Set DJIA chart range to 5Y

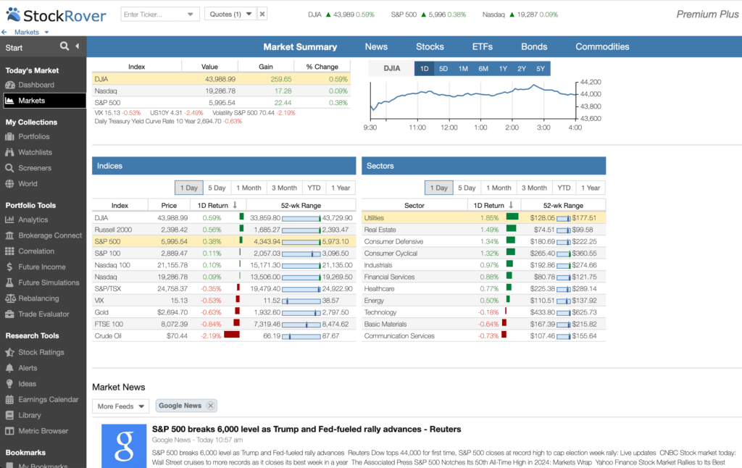click(x=541, y=69)
